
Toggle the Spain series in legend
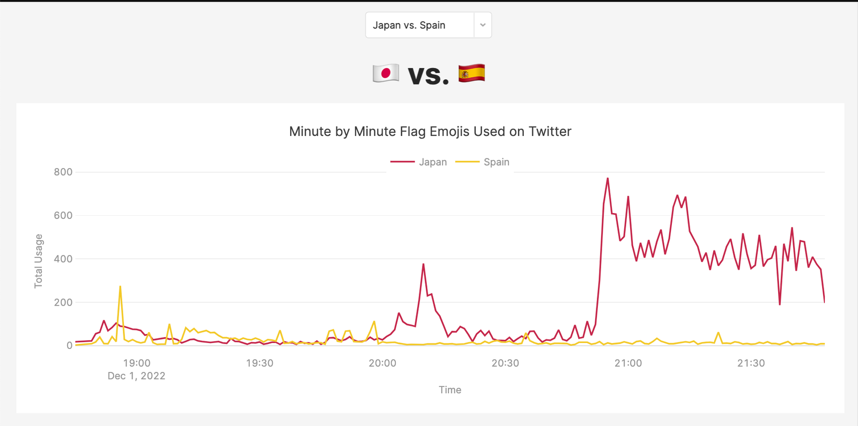pos(496,162)
